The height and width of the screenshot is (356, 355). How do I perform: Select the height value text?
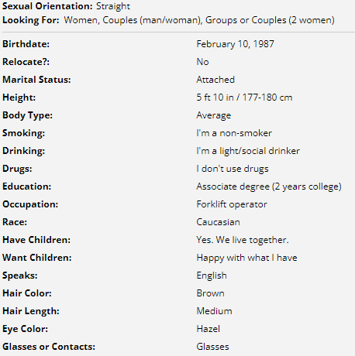click(x=244, y=98)
